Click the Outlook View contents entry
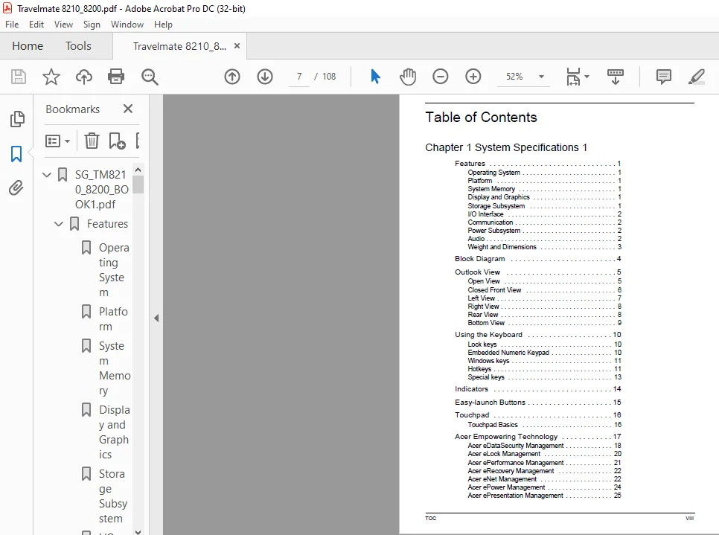This screenshot has height=535, width=719. pos(537,272)
